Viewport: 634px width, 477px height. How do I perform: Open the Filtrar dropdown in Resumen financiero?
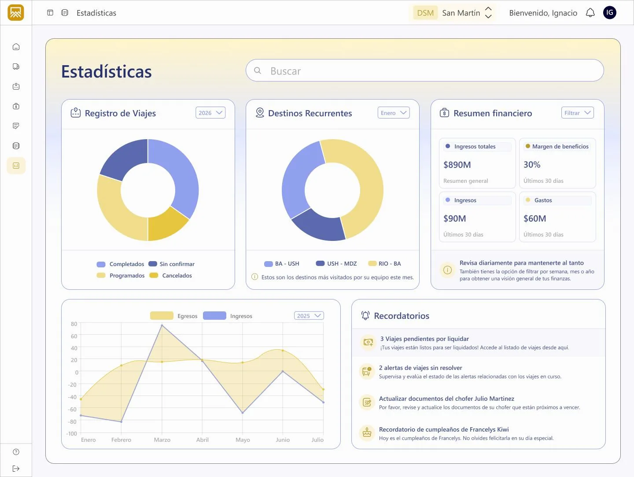click(x=577, y=112)
